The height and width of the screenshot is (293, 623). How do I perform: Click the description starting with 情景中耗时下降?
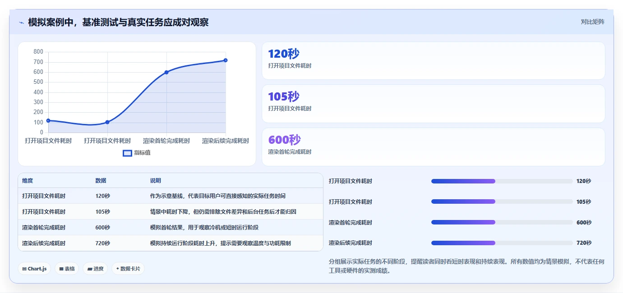tap(223, 212)
